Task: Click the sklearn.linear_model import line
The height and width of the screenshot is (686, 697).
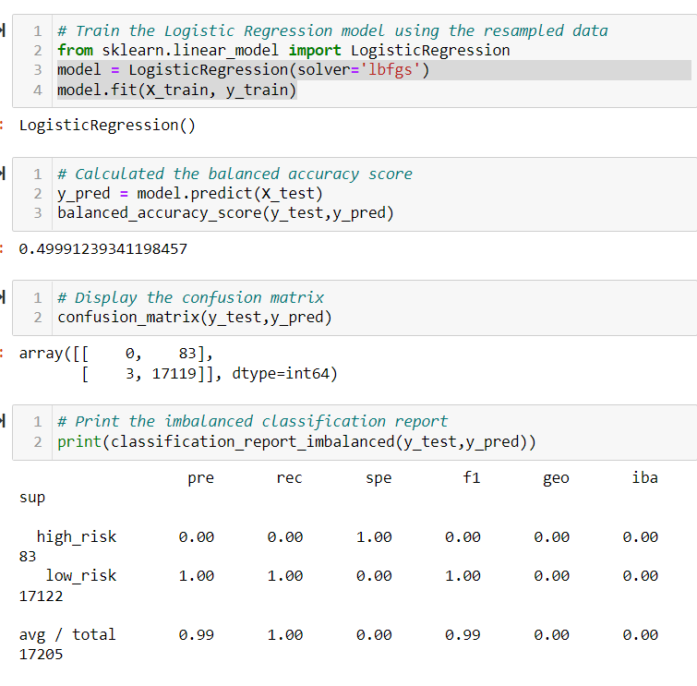Action: pos(283,50)
